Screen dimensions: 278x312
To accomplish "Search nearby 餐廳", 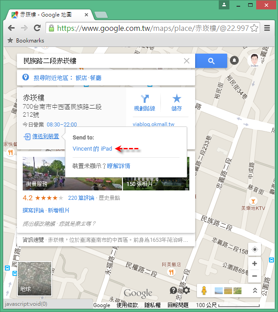I will tap(96, 78).
